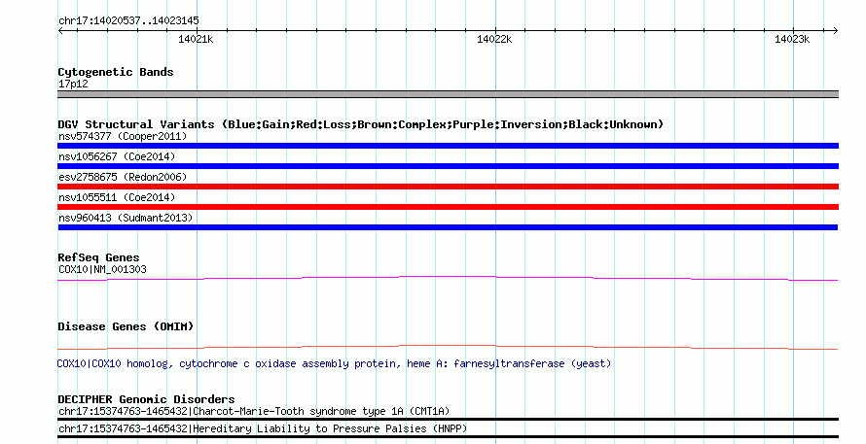
Task: Select the esv2758675 (Redon2006) label
Action: [x=123, y=177]
